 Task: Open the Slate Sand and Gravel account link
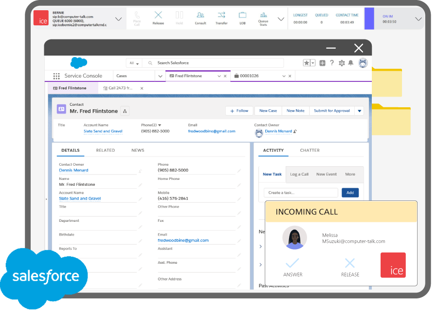click(x=103, y=131)
